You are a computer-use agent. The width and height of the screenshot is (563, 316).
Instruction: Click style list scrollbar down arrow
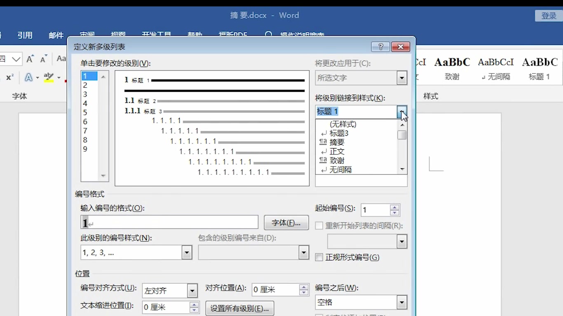[x=402, y=170]
